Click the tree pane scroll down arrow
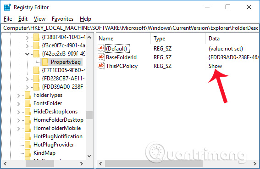The height and width of the screenshot is (169, 260). click(x=89, y=156)
